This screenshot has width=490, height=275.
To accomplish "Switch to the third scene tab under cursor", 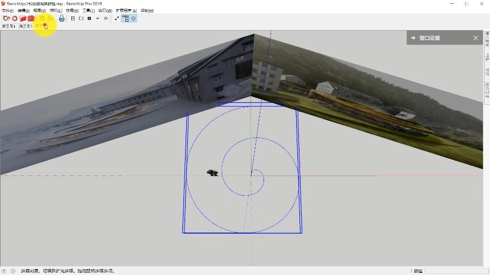I will [41, 26].
